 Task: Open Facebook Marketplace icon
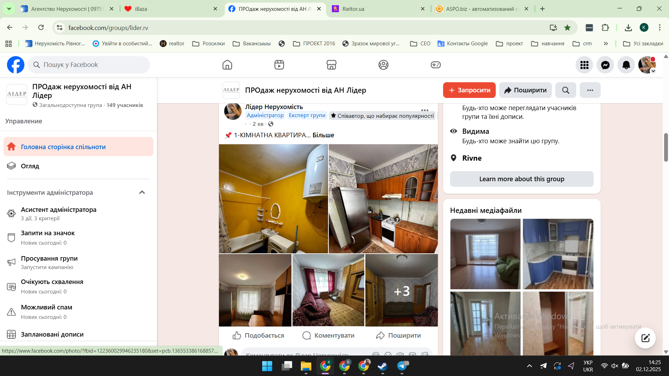pos(331,65)
